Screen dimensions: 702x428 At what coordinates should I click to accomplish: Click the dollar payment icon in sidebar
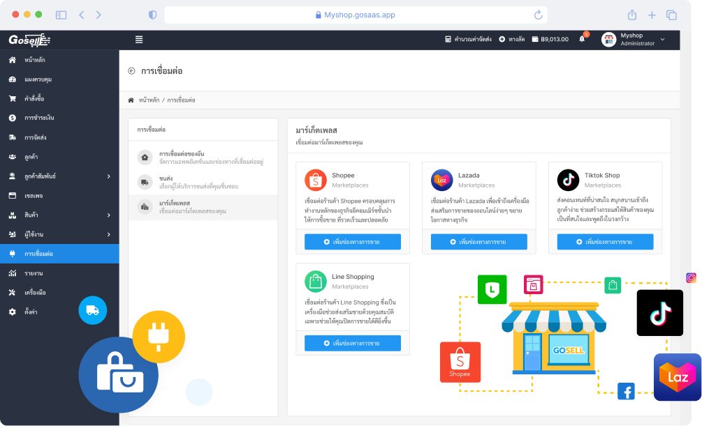(13, 118)
